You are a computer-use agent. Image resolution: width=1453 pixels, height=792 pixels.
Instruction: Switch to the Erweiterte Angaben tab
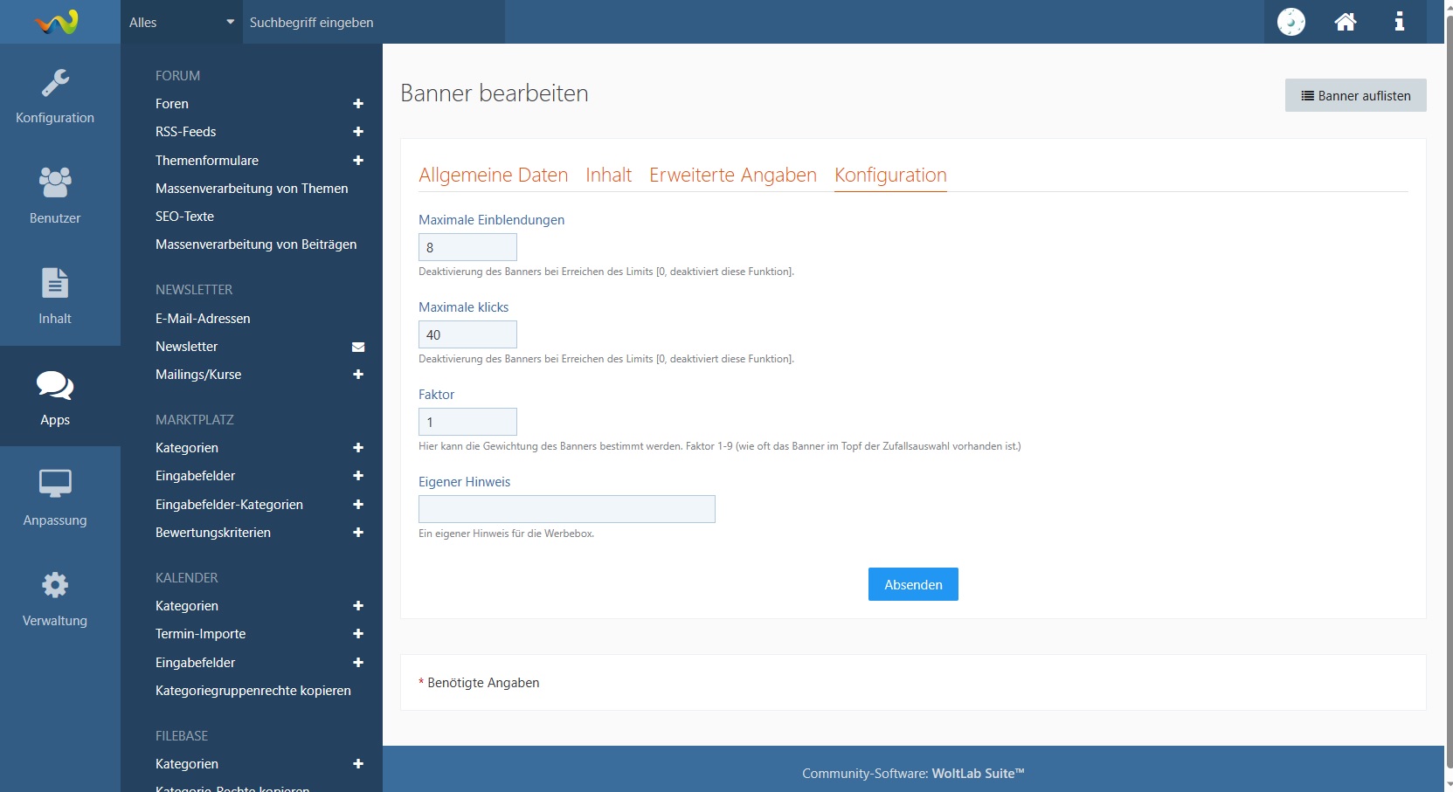click(x=732, y=175)
